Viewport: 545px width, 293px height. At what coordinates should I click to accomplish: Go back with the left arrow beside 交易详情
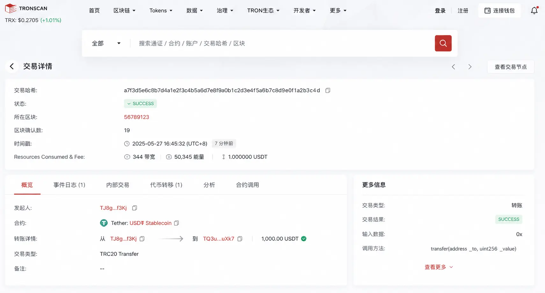pos(12,66)
